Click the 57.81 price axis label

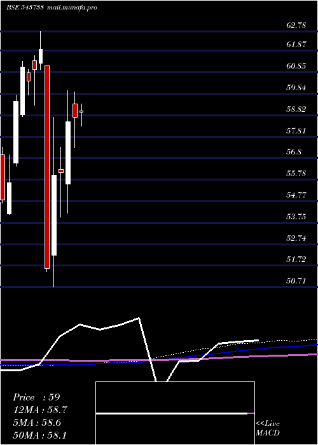(x=296, y=130)
